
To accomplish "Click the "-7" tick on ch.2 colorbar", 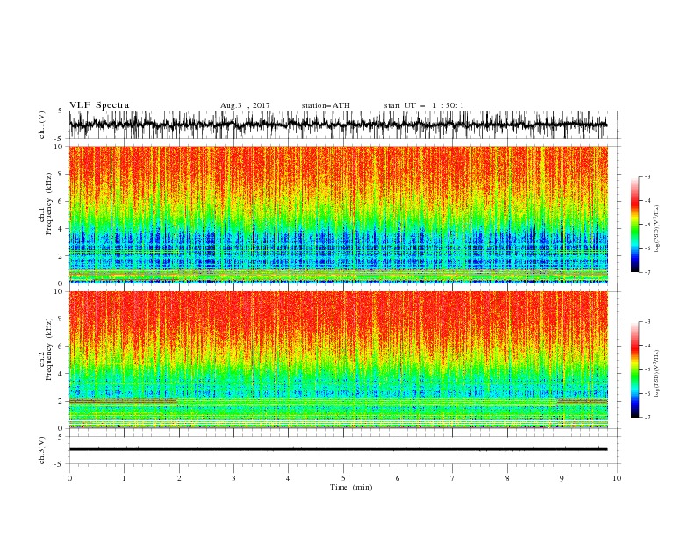I will click(648, 417).
